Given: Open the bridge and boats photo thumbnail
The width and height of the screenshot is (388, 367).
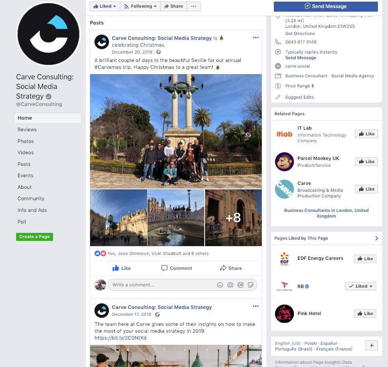Looking at the screenshot, I should click(x=176, y=218).
